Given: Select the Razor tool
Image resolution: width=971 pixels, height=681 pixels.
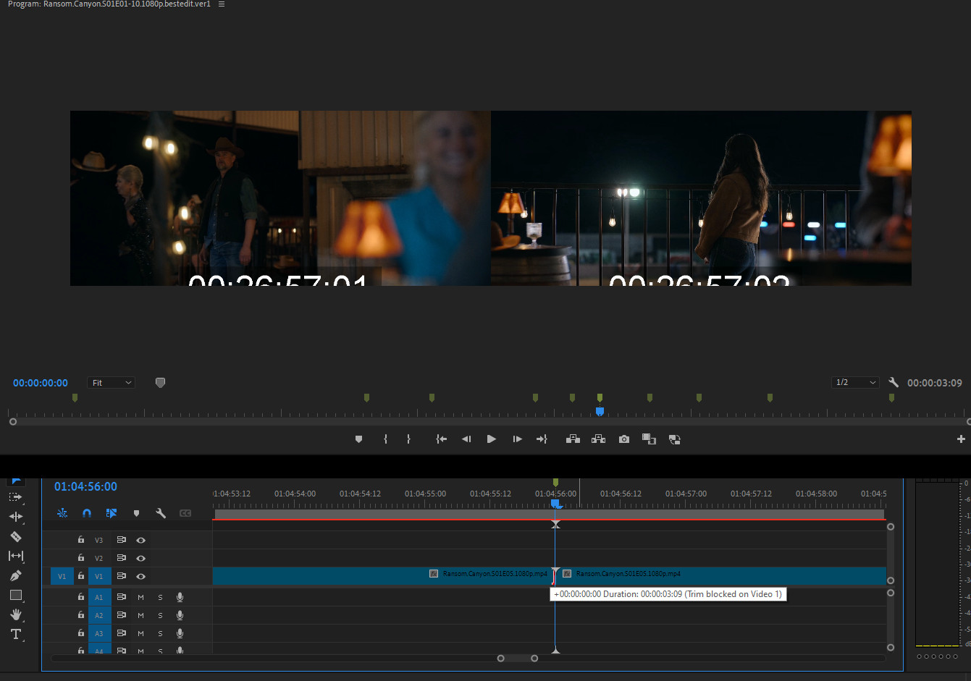Looking at the screenshot, I should [15, 536].
